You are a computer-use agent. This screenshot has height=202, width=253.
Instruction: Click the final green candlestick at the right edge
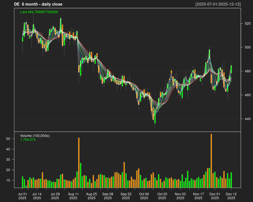click(231, 69)
